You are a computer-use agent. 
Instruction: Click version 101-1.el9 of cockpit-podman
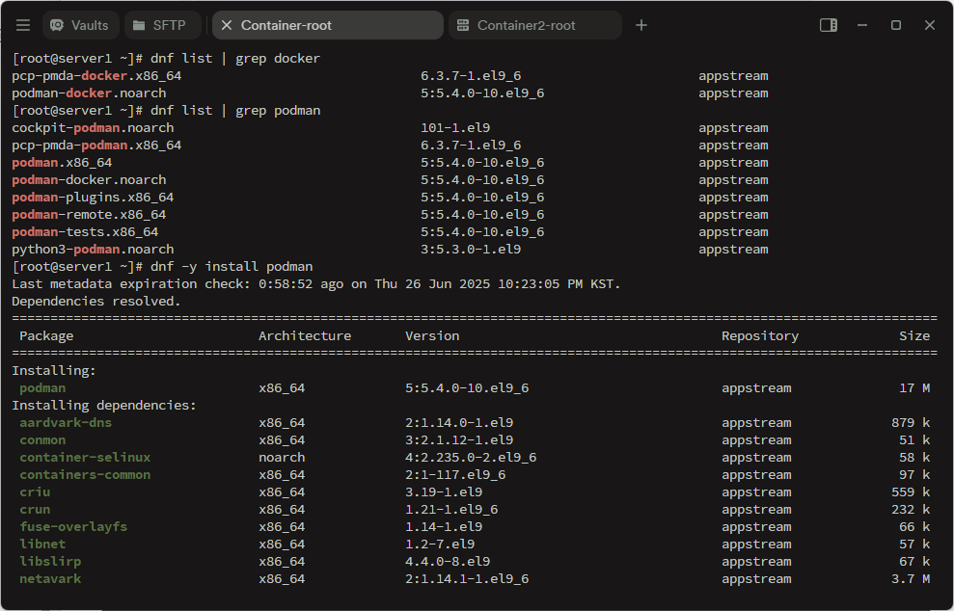tap(455, 127)
